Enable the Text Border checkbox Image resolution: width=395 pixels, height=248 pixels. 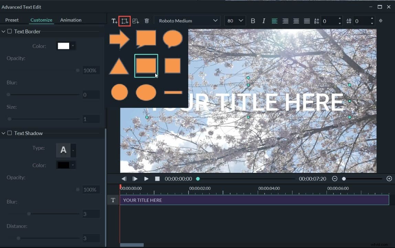pyautogui.click(x=10, y=31)
